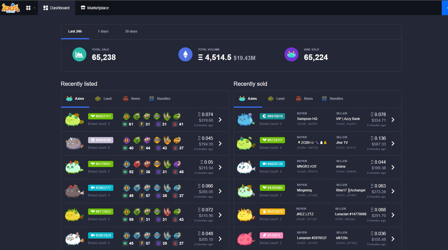Click seller name id6120c
The height and width of the screenshot is (250, 448).
342,238
